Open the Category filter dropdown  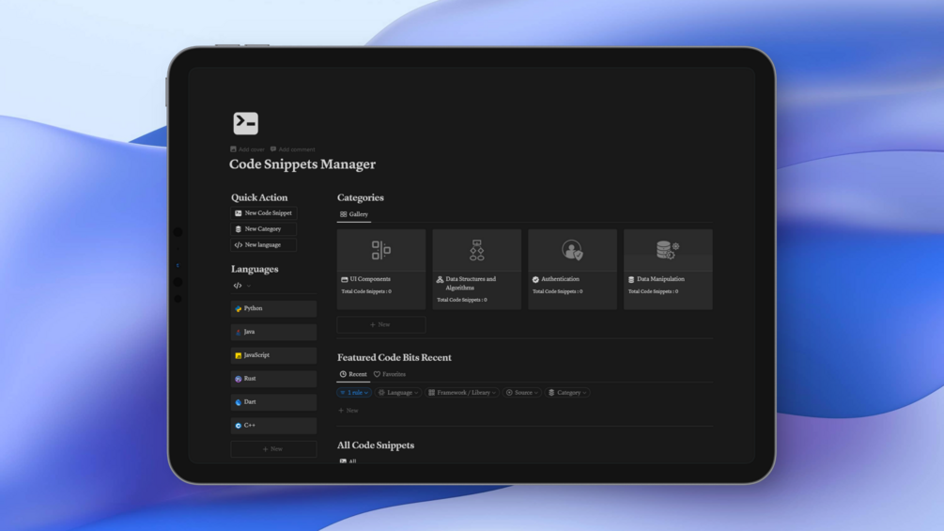click(567, 393)
